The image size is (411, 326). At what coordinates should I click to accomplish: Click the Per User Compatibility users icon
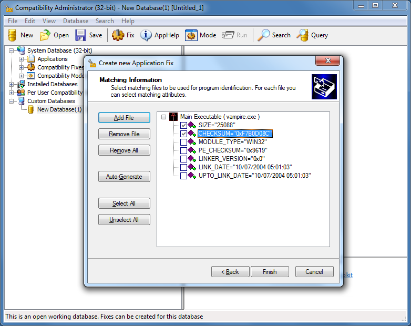coord(21,93)
